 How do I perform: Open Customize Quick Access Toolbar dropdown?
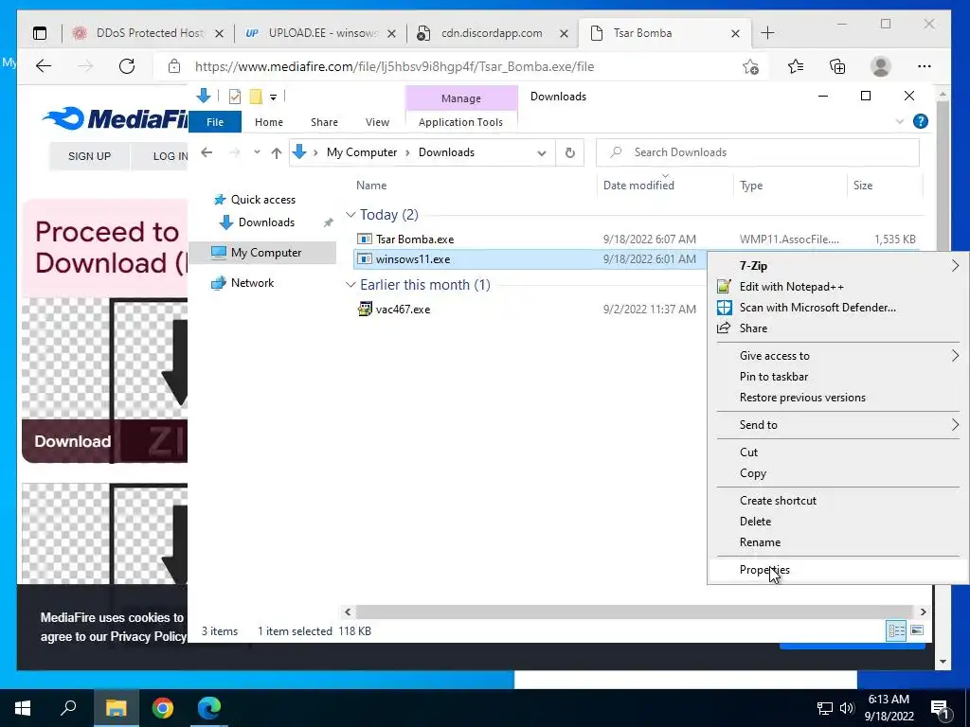pos(273,98)
